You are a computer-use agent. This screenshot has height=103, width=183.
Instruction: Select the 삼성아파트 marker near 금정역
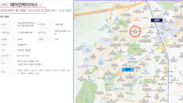pos(150,31)
